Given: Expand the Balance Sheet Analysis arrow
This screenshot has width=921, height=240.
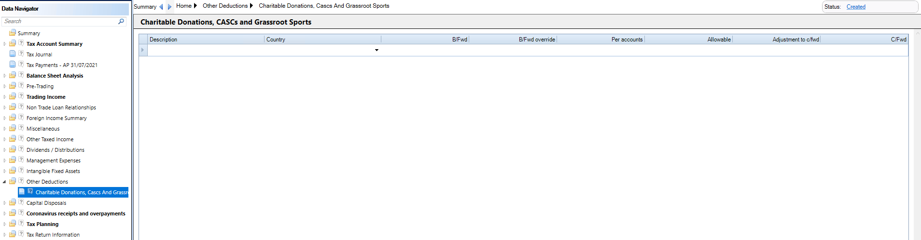Looking at the screenshot, I should pos(5,76).
